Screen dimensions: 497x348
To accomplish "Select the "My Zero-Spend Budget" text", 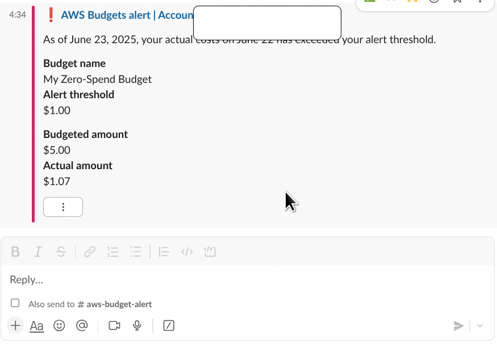I will point(97,79).
